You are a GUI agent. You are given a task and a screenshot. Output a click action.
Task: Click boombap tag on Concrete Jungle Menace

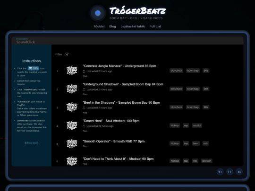[193, 71]
